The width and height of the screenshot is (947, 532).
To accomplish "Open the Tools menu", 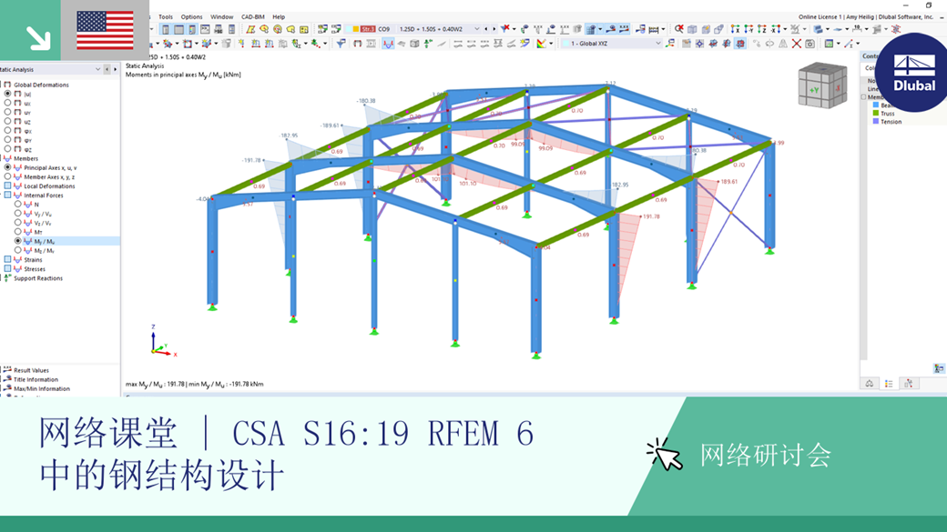I will (166, 17).
